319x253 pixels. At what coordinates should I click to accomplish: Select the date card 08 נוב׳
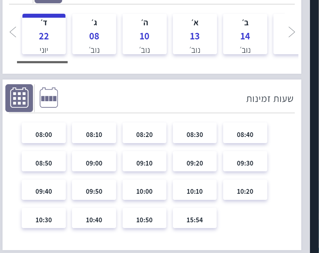point(94,34)
